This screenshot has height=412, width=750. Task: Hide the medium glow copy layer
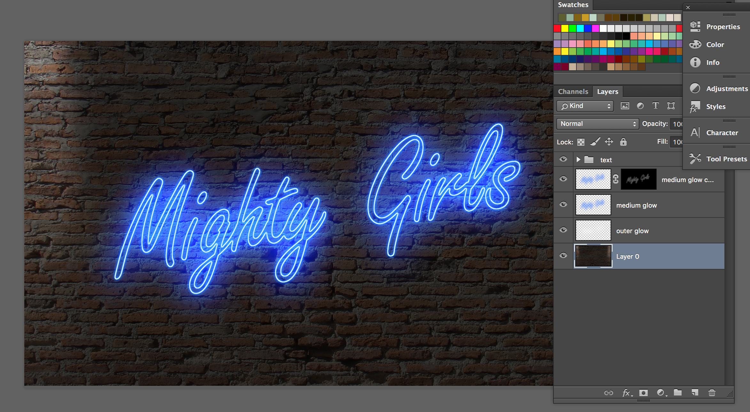[x=563, y=179]
